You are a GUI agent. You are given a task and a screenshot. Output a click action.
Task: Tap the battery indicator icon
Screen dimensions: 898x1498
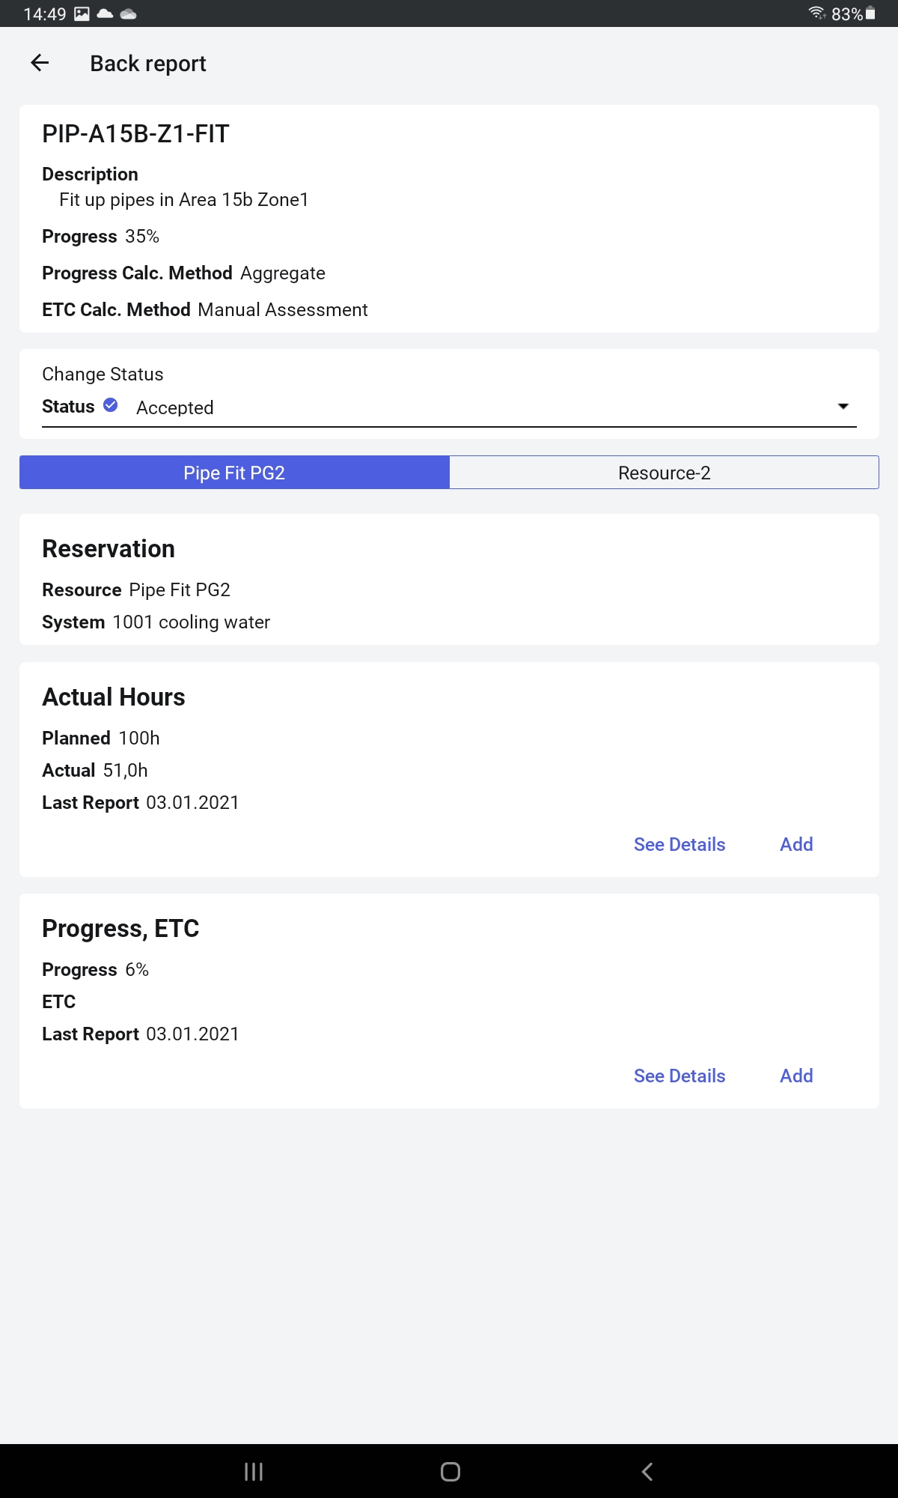[870, 13]
